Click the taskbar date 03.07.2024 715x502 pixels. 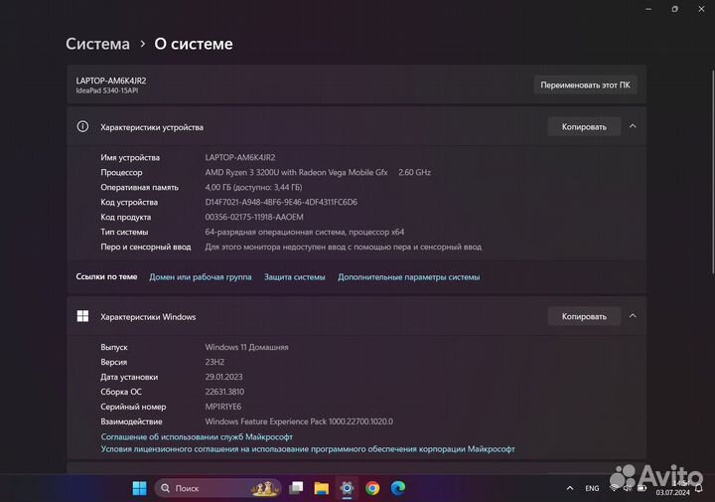point(672,493)
